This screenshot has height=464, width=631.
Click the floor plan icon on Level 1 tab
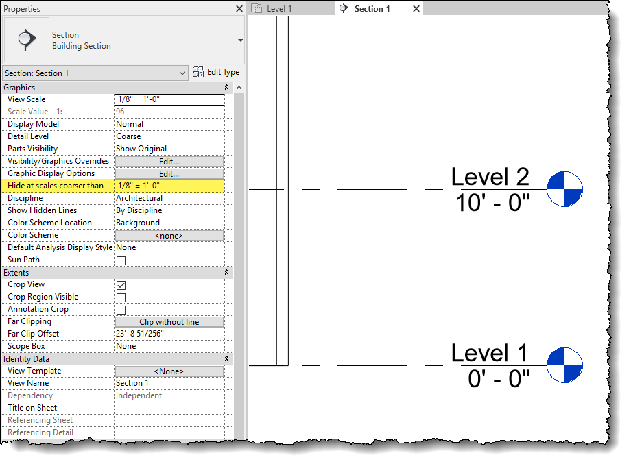point(256,8)
